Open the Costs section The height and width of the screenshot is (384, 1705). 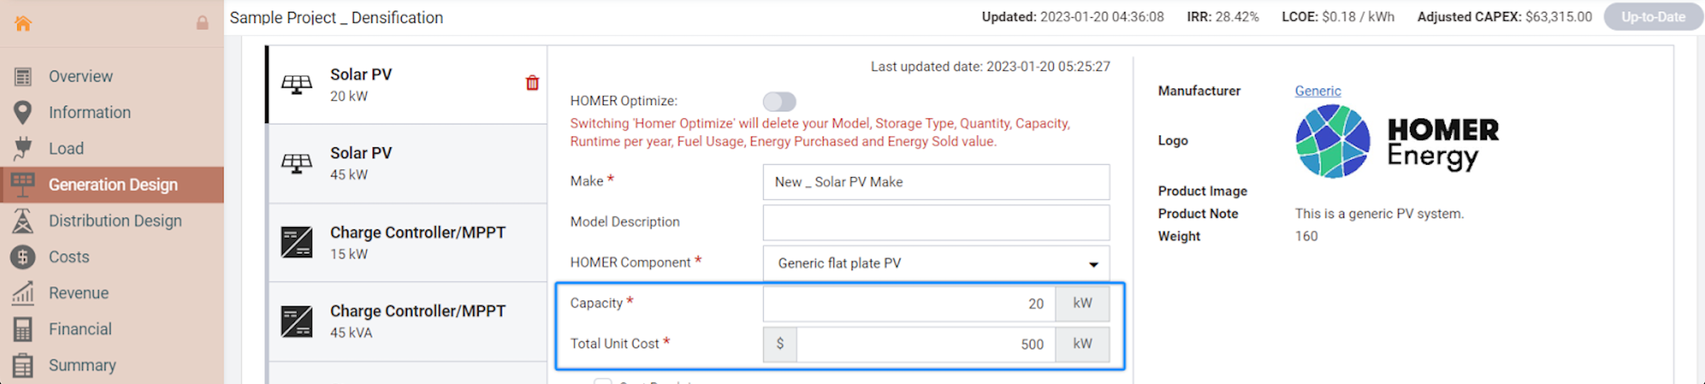[x=69, y=257]
